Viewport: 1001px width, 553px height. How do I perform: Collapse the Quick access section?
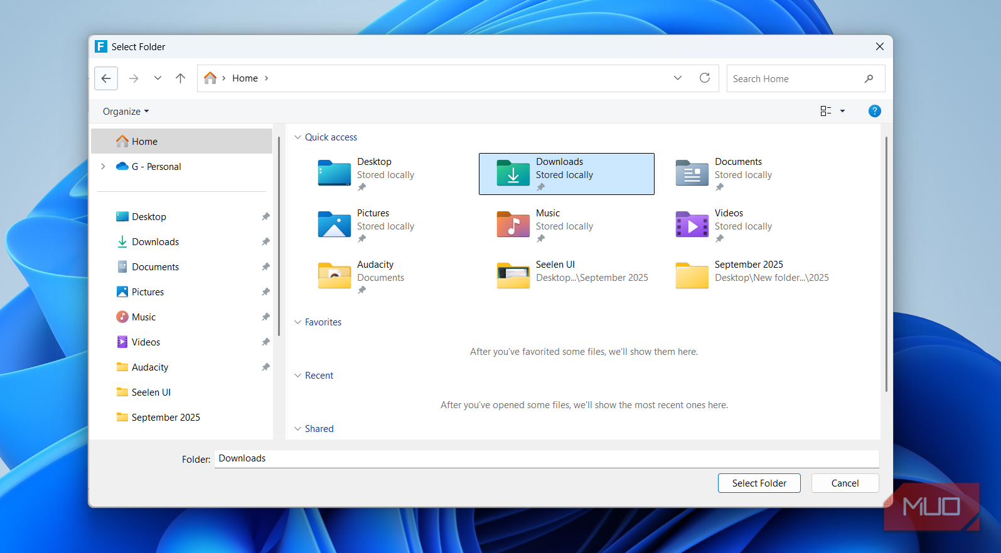(297, 137)
